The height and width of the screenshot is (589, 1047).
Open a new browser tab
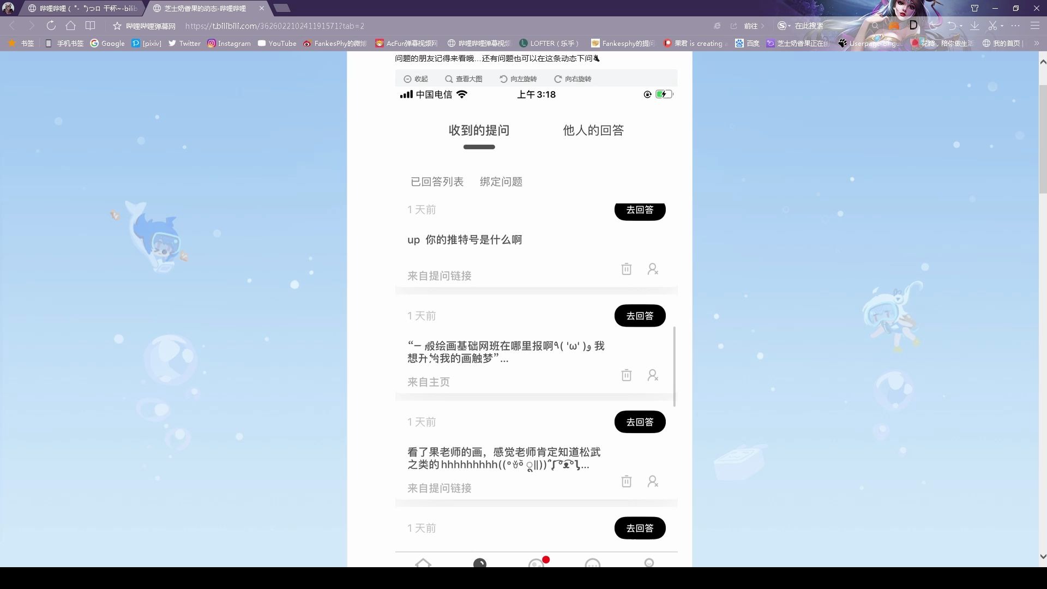pyautogui.click(x=281, y=8)
